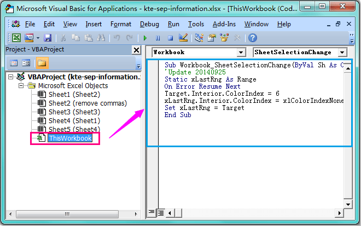Open the Debug menu
This screenshot has height=226, width=361.
click(x=149, y=24)
